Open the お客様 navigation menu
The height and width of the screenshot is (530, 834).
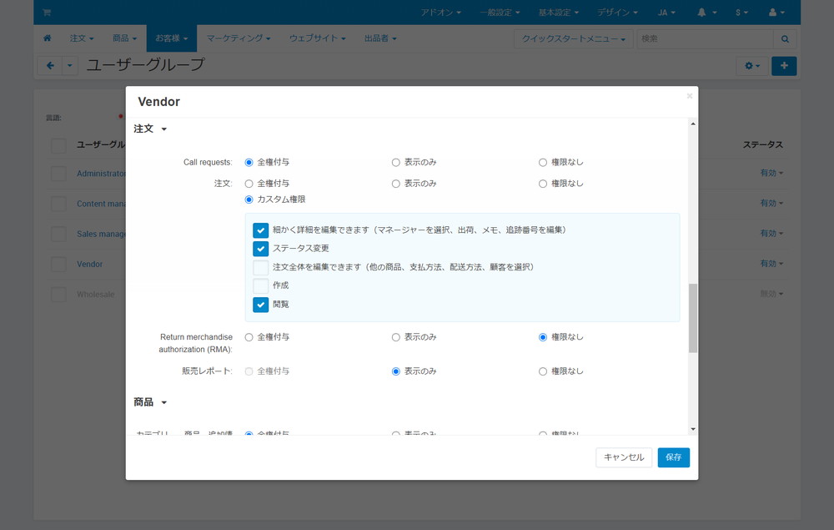point(171,38)
